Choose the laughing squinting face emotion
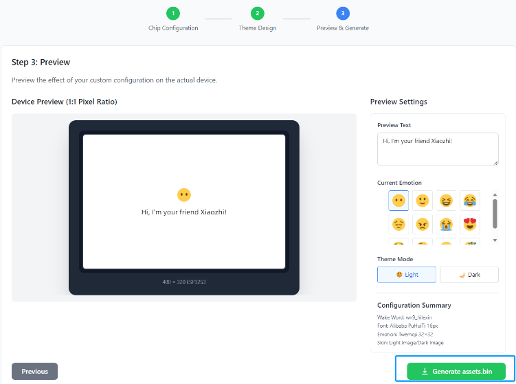The image size is (516, 384). click(446, 201)
